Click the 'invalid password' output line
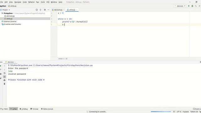Screen dimensions: 201x113 pyautogui.click(x=17, y=74)
